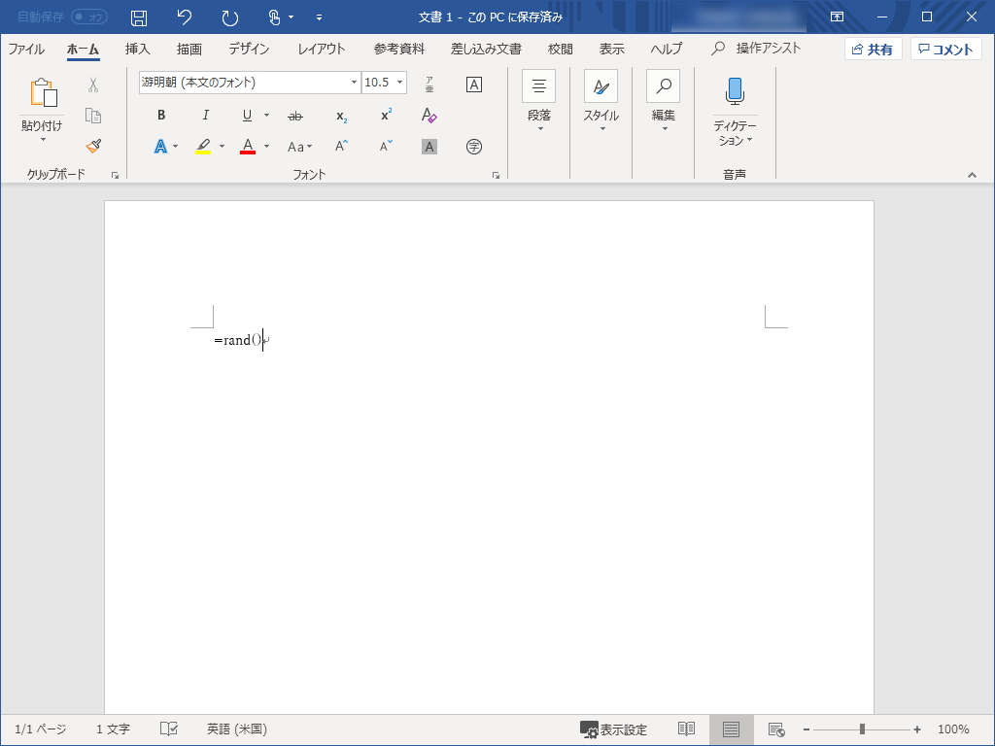Click Clear All Formatting icon
The width and height of the screenshot is (995, 746).
tap(429, 115)
